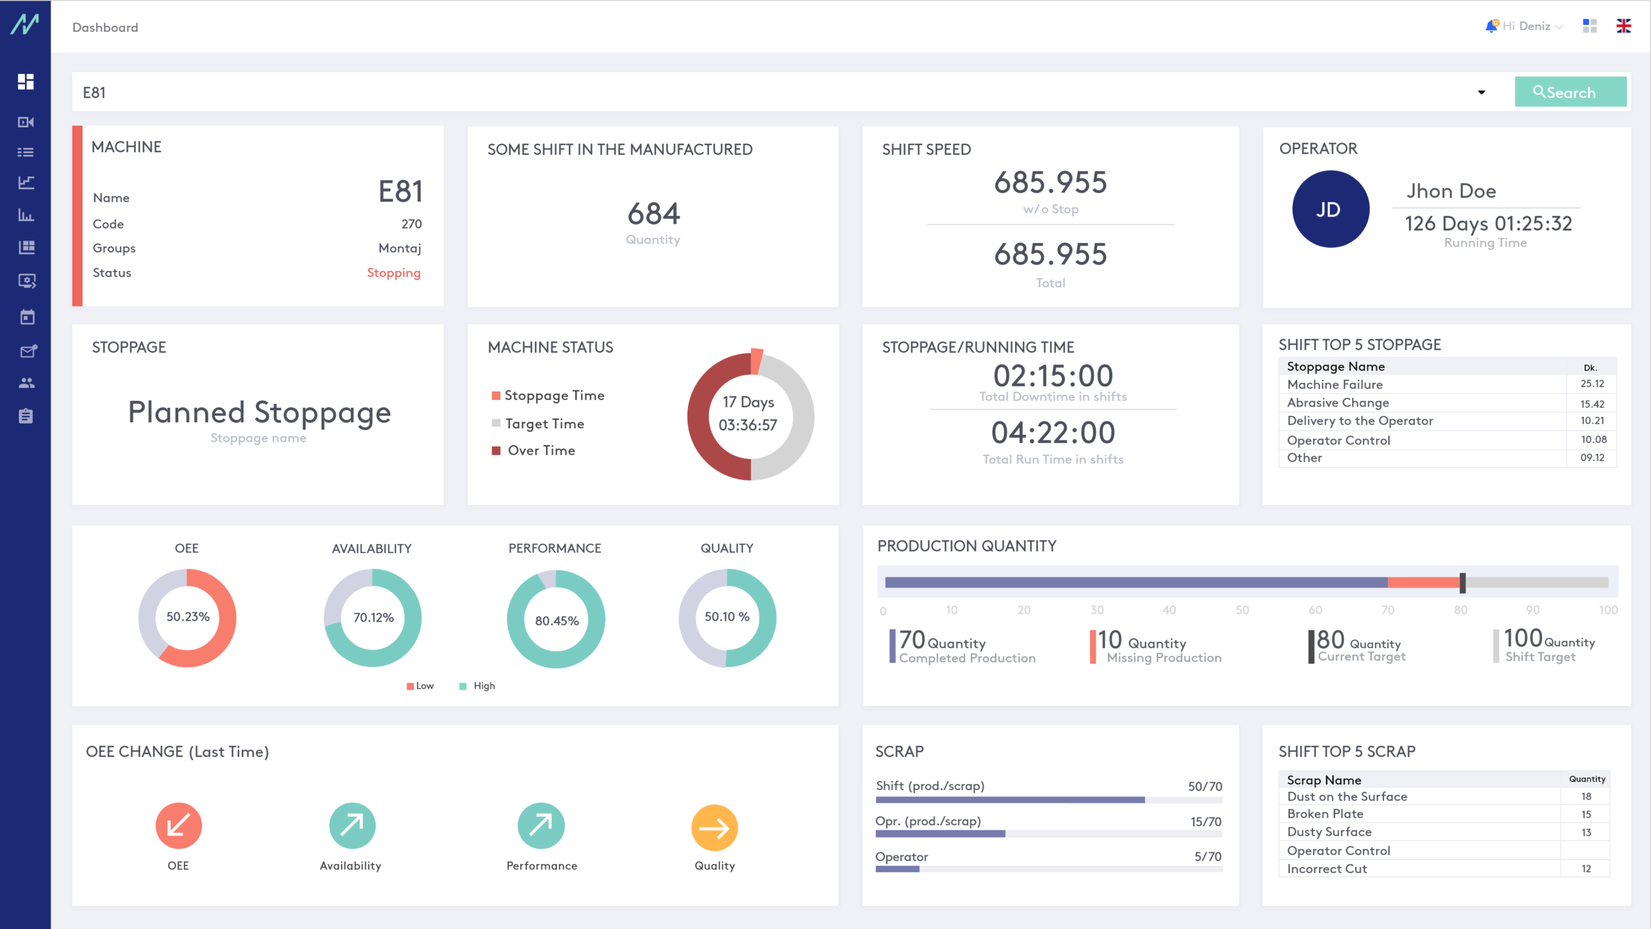1651x929 pixels.
Task: Open the Dashboard page via sidebar grid icon
Action: 26,82
